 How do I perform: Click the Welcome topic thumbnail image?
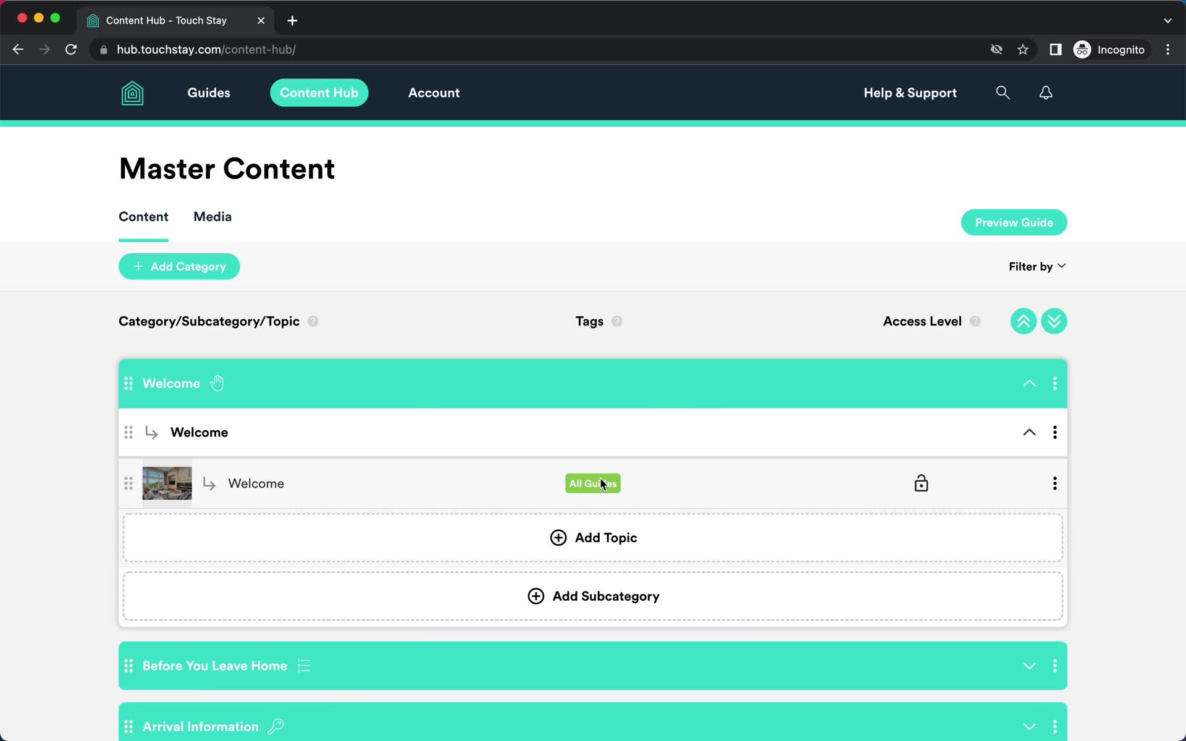[167, 483]
